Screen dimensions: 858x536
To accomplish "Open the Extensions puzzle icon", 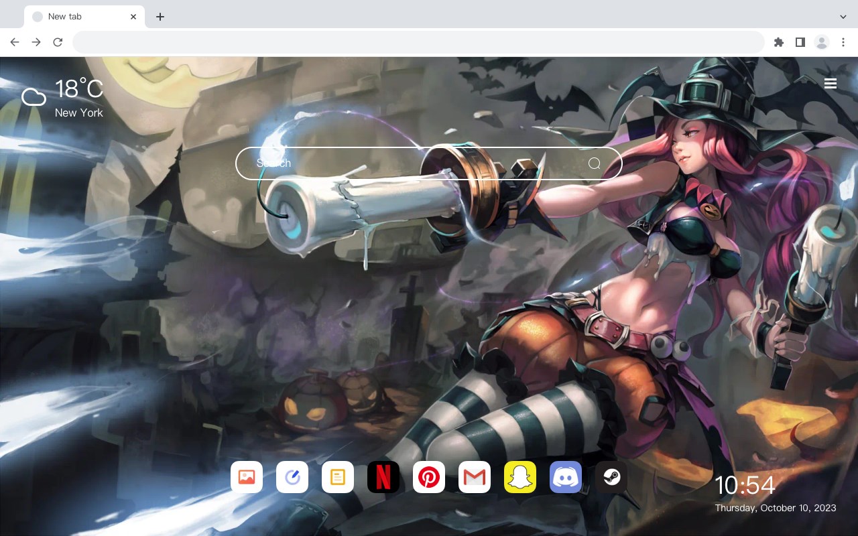I will click(778, 42).
